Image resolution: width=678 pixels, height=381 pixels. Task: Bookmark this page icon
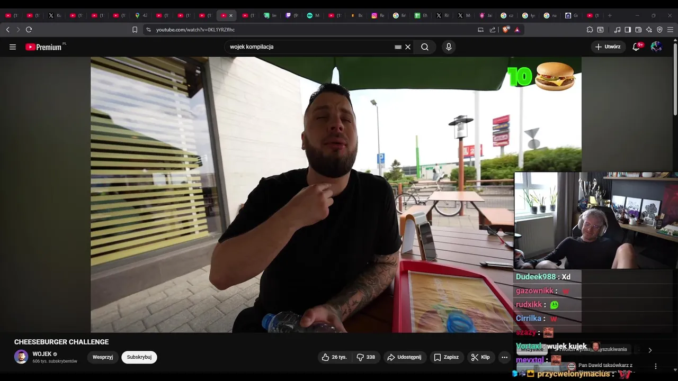click(135, 30)
